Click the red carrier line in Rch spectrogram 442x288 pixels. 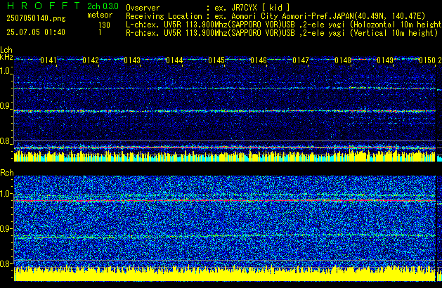coord(225,201)
